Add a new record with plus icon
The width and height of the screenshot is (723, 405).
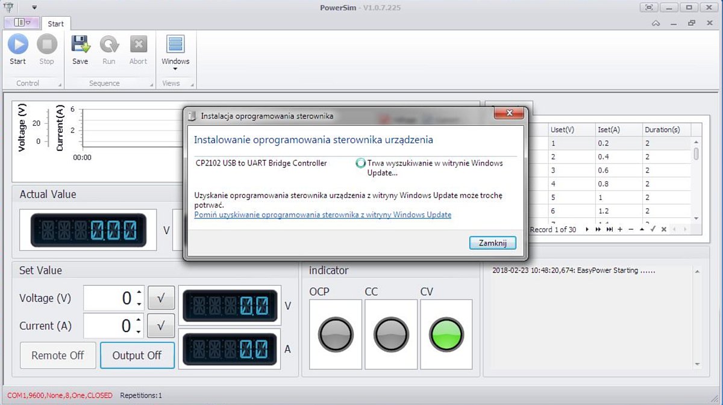point(620,229)
